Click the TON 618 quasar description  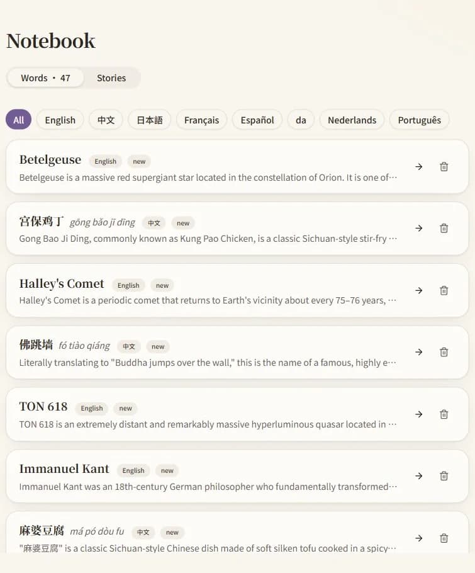[208, 424]
